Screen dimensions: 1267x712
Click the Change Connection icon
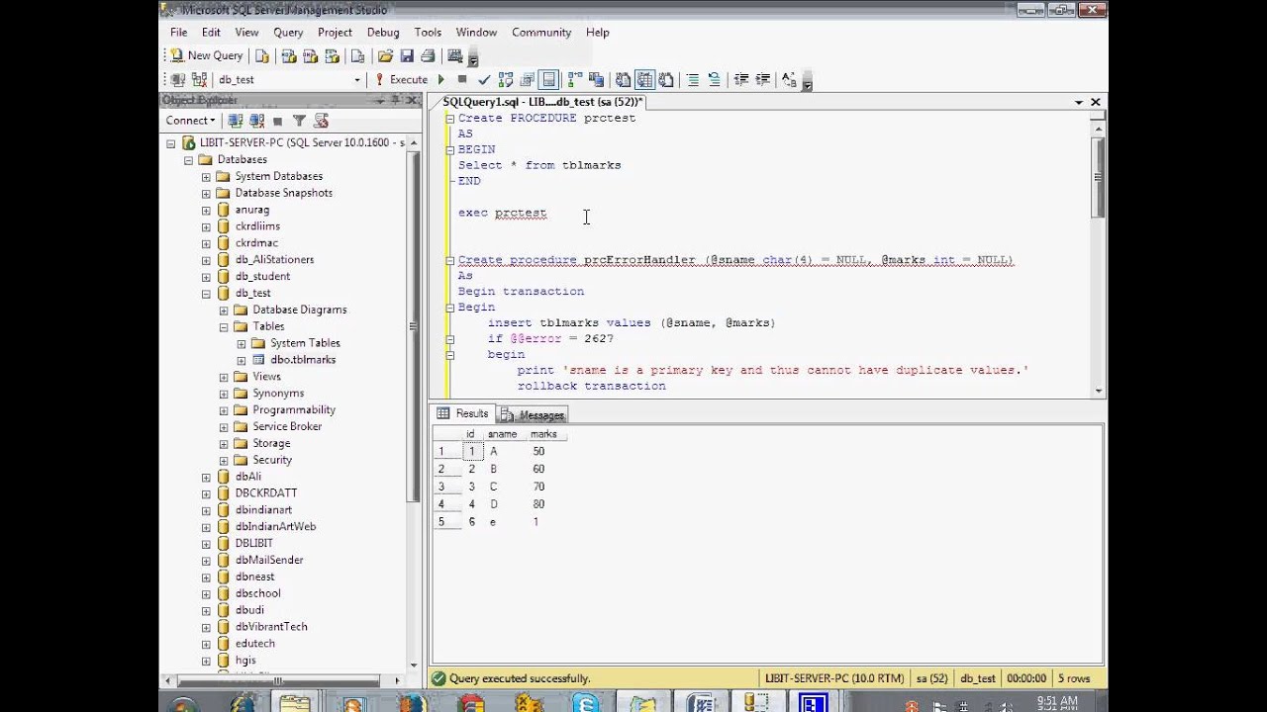coord(199,79)
